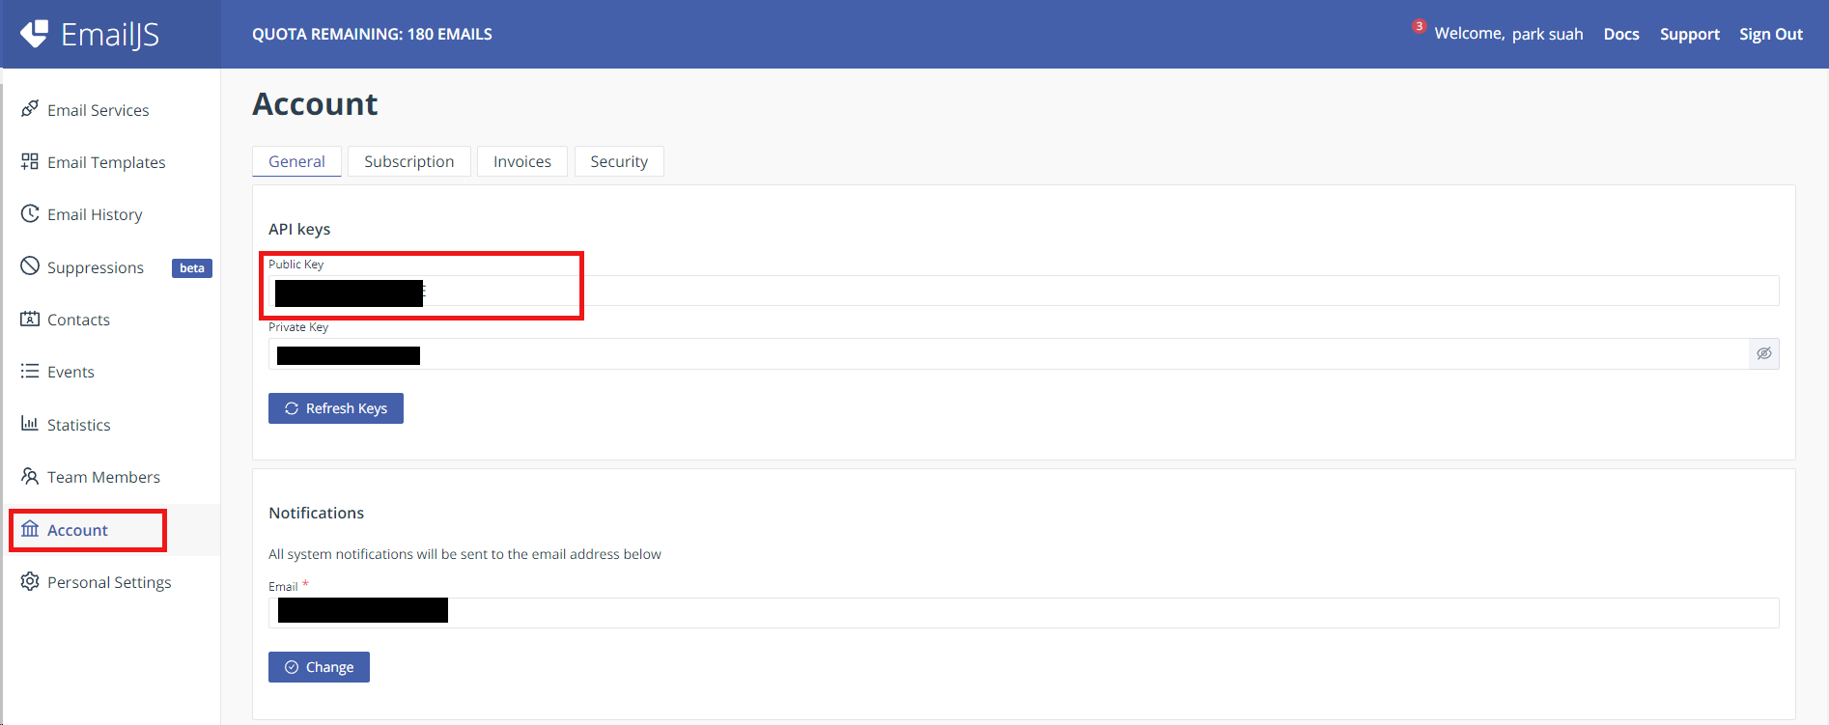Click the Email History clock icon
This screenshot has width=1829, height=725.
click(x=30, y=213)
